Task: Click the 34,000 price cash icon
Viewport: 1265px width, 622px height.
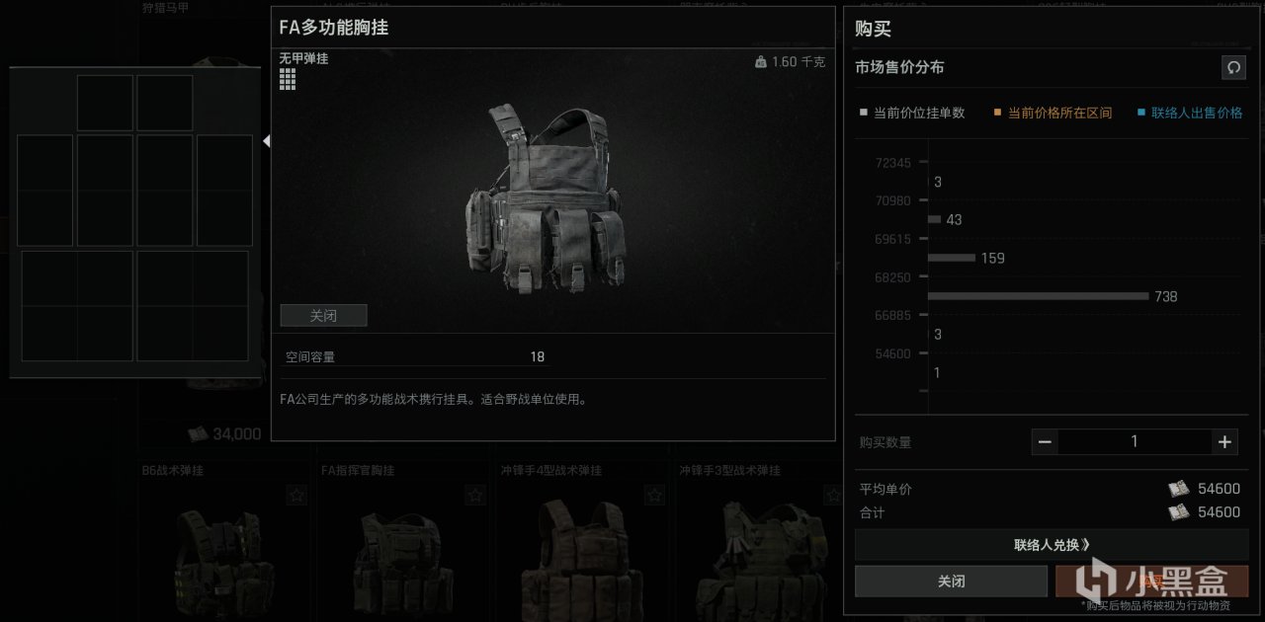Action: [198, 434]
